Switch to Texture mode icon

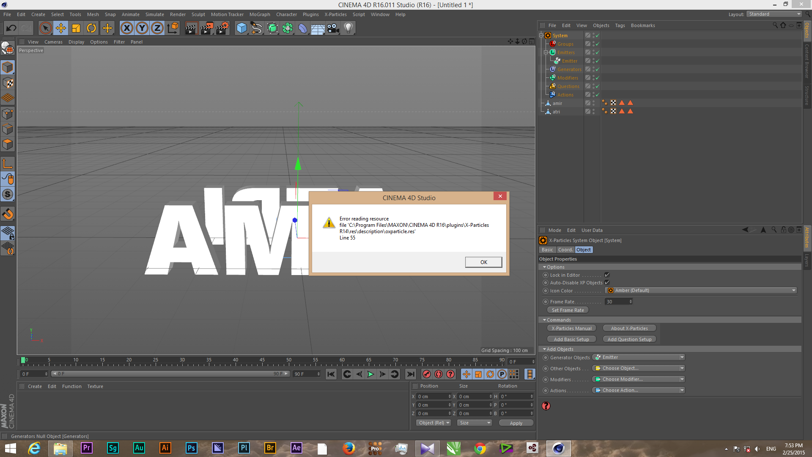(8, 83)
